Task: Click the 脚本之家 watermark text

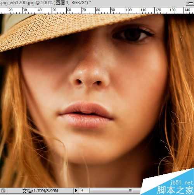Action: 175,190
